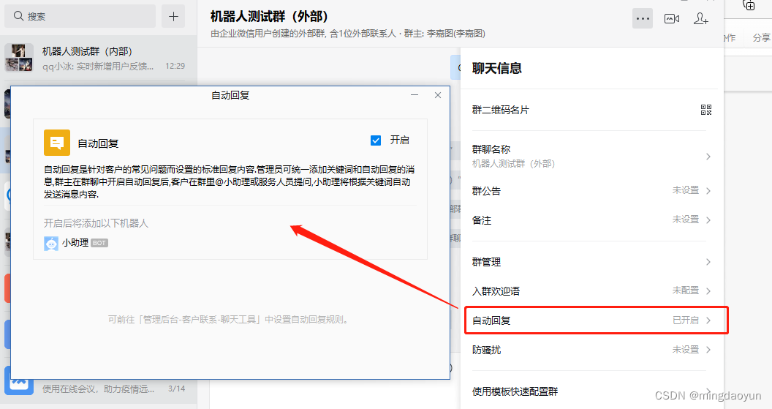This screenshot has width=772, height=409.
Task: Click the 机器人测试群（外部）chat title
Action: [x=269, y=16]
